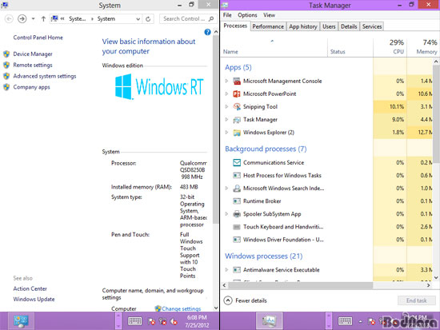Click Host Process for Windows Tasks icon
Screen dimensions: 440x330
(237, 176)
